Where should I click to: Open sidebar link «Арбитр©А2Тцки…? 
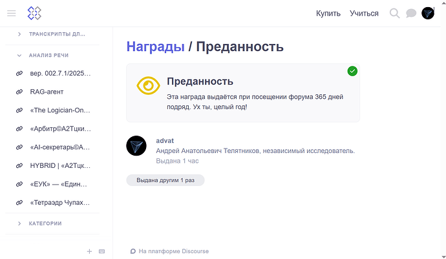(61, 129)
